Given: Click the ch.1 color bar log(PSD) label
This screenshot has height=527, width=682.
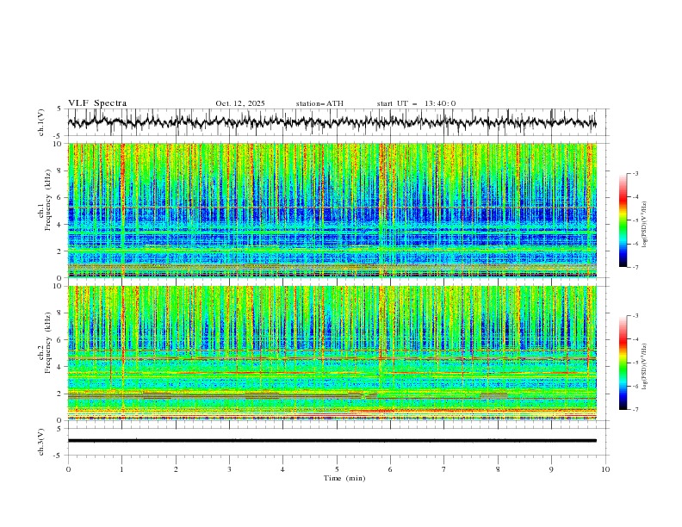Looking at the screenshot, I should pyautogui.click(x=644, y=225).
